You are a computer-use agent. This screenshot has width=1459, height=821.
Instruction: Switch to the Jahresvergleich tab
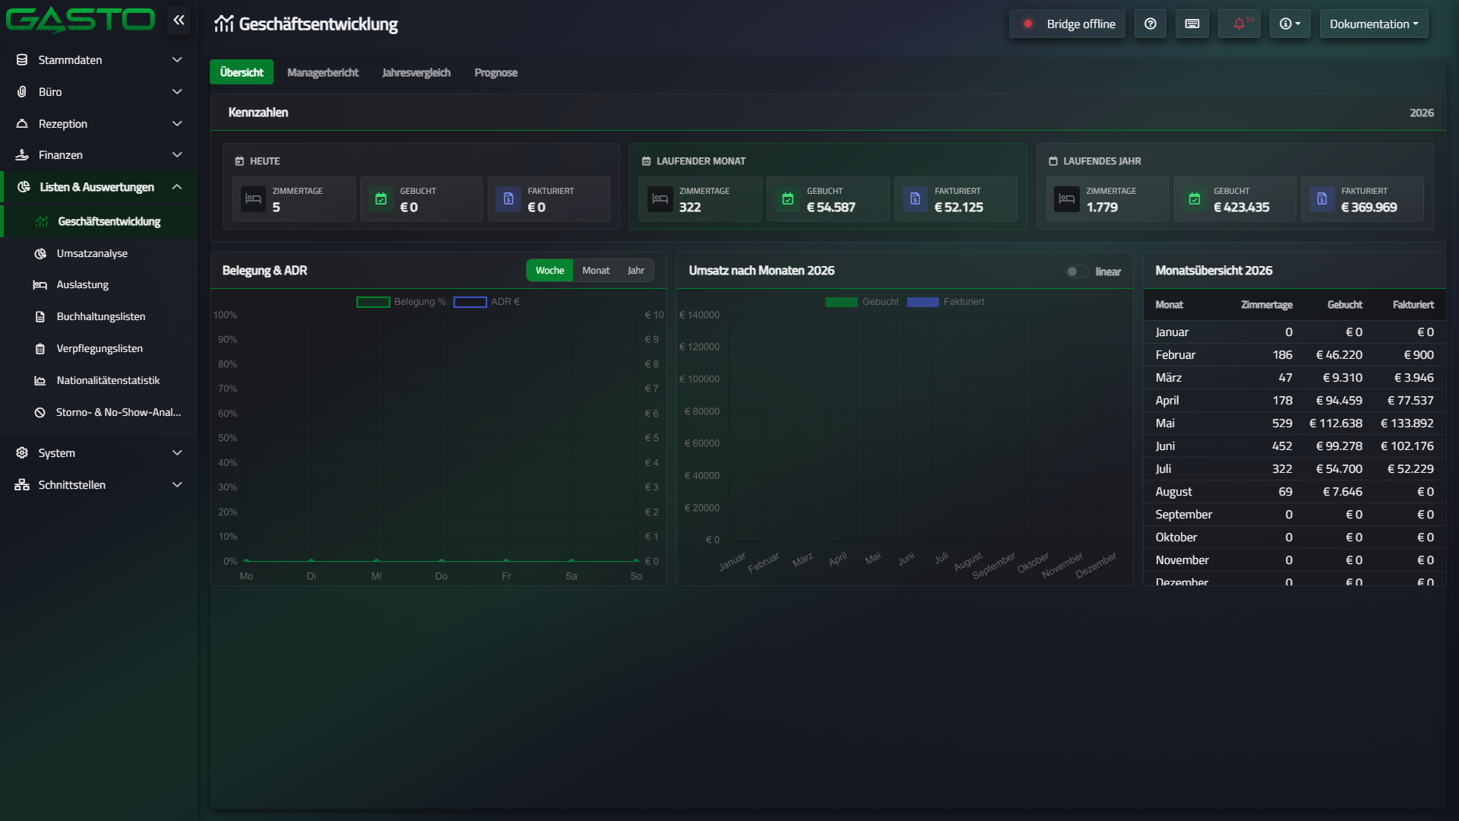(416, 73)
